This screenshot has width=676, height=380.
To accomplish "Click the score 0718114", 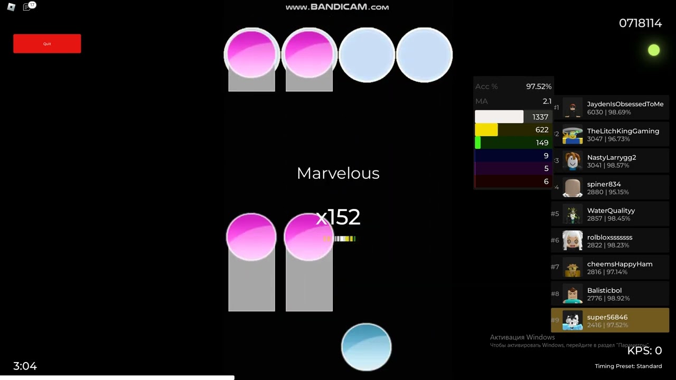I will (640, 23).
